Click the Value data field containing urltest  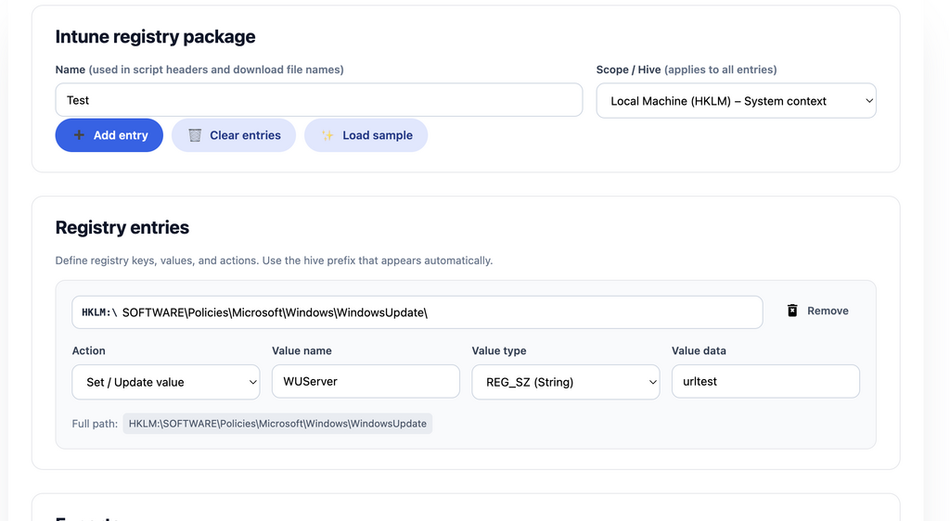tap(764, 382)
